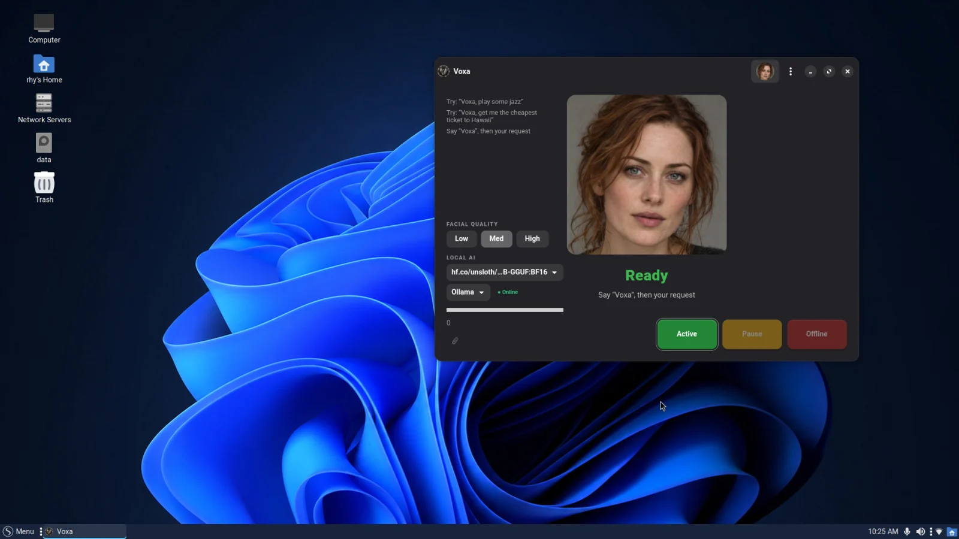The image size is (959, 539).
Task: Click the FACIAL QUALITY label
Action: [472, 224]
